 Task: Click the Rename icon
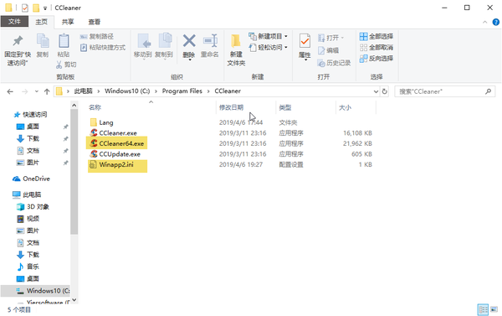click(x=210, y=41)
